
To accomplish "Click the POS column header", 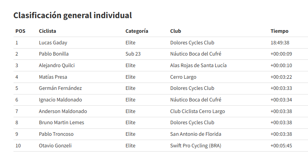I will 20,31.
